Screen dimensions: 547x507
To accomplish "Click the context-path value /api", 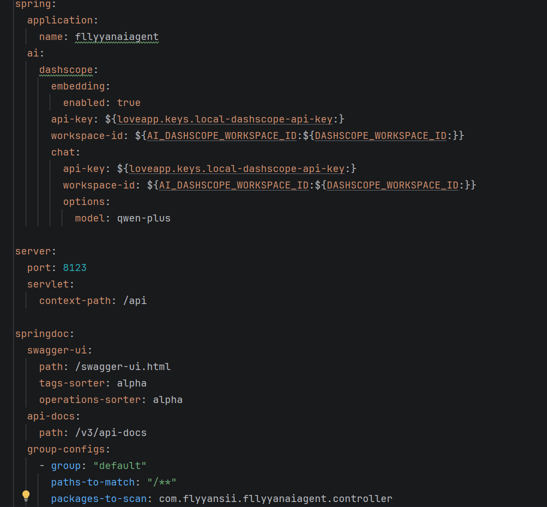I will (x=134, y=301).
